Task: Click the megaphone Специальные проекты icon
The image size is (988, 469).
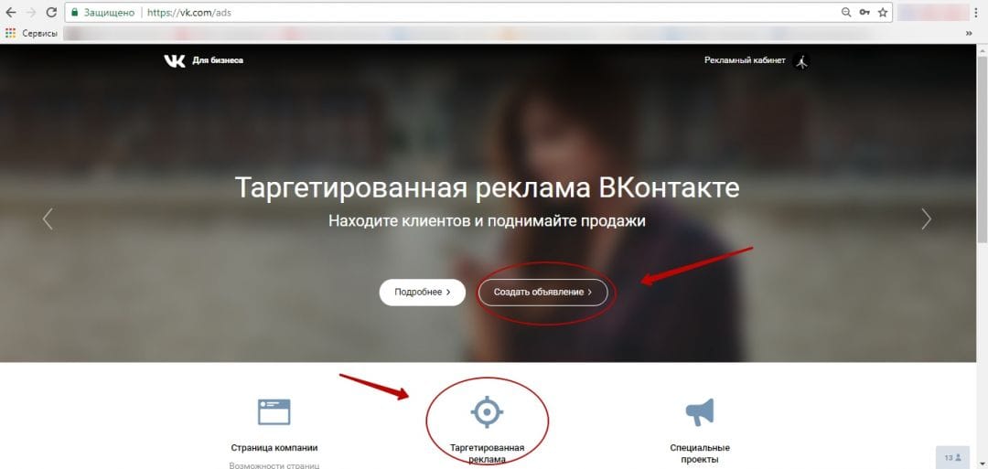Action: [x=700, y=411]
